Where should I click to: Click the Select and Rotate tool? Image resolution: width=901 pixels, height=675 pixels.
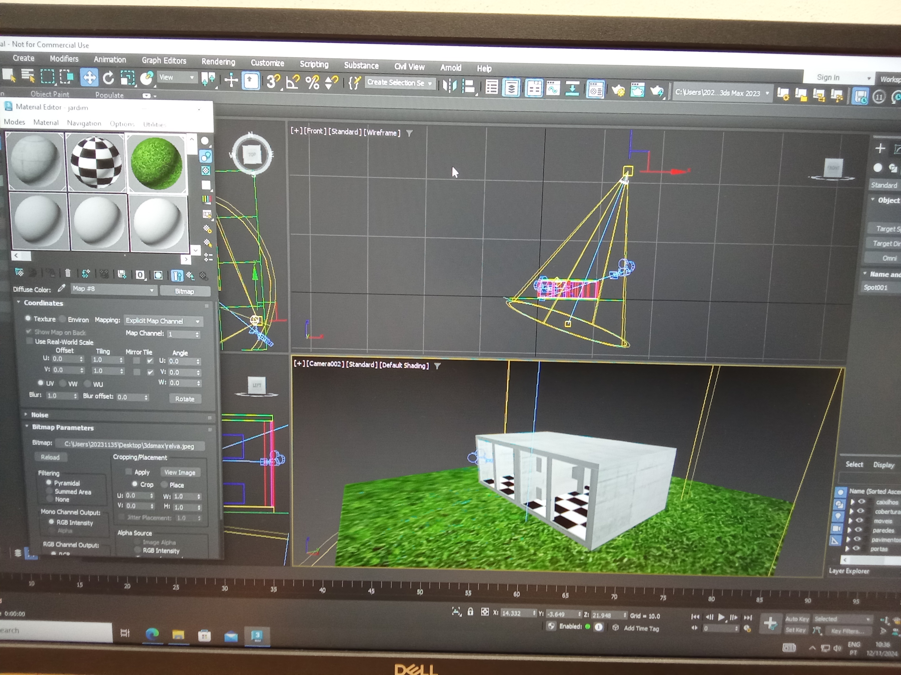[108, 78]
